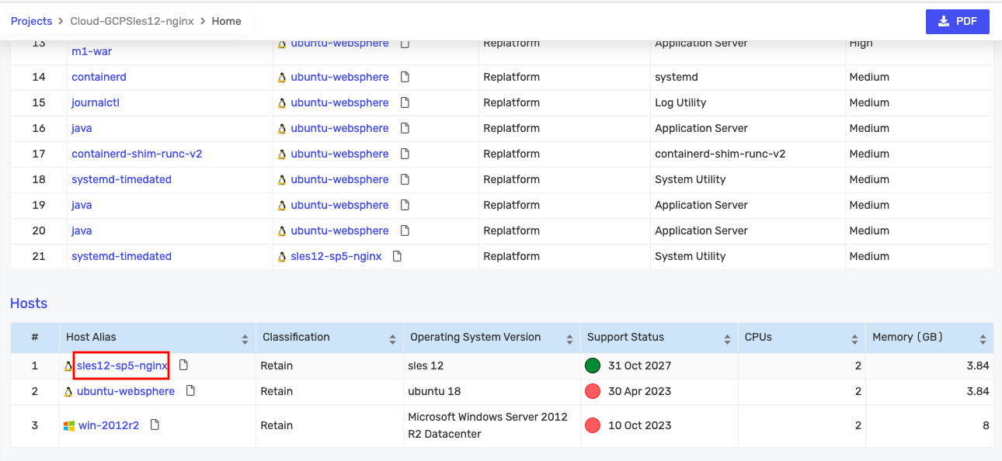Download the report with the PDF button

click(x=957, y=22)
